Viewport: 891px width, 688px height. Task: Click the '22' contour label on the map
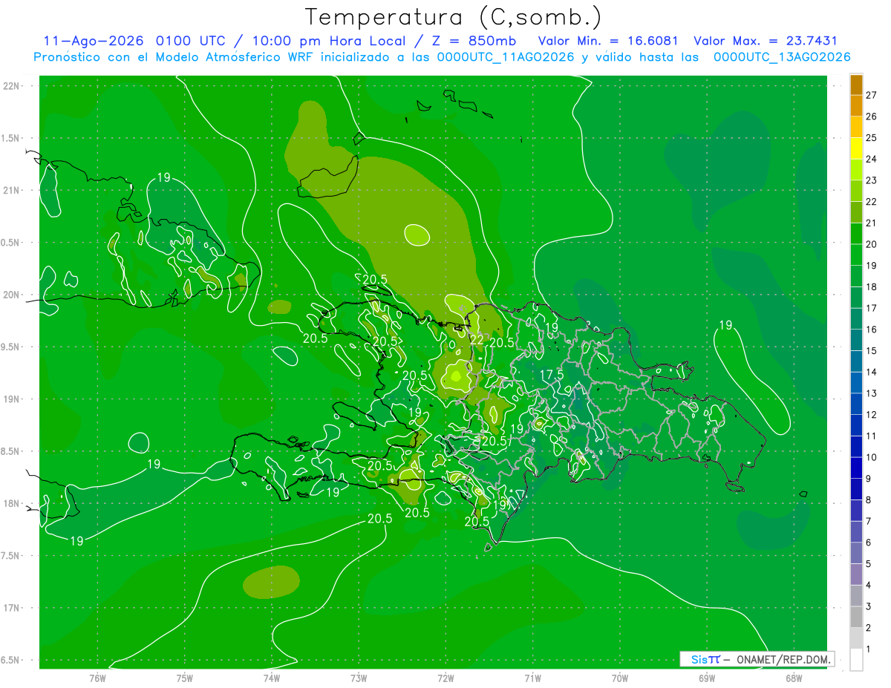(x=477, y=339)
